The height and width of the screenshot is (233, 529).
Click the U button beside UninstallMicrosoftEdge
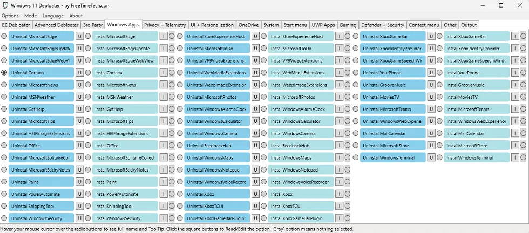(x=79, y=36)
